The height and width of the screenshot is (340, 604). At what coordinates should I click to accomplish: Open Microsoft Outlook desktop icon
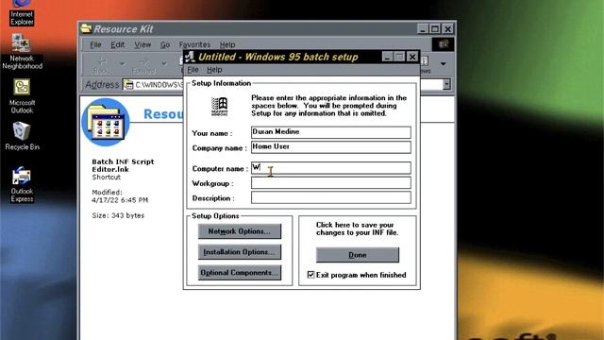[22, 96]
